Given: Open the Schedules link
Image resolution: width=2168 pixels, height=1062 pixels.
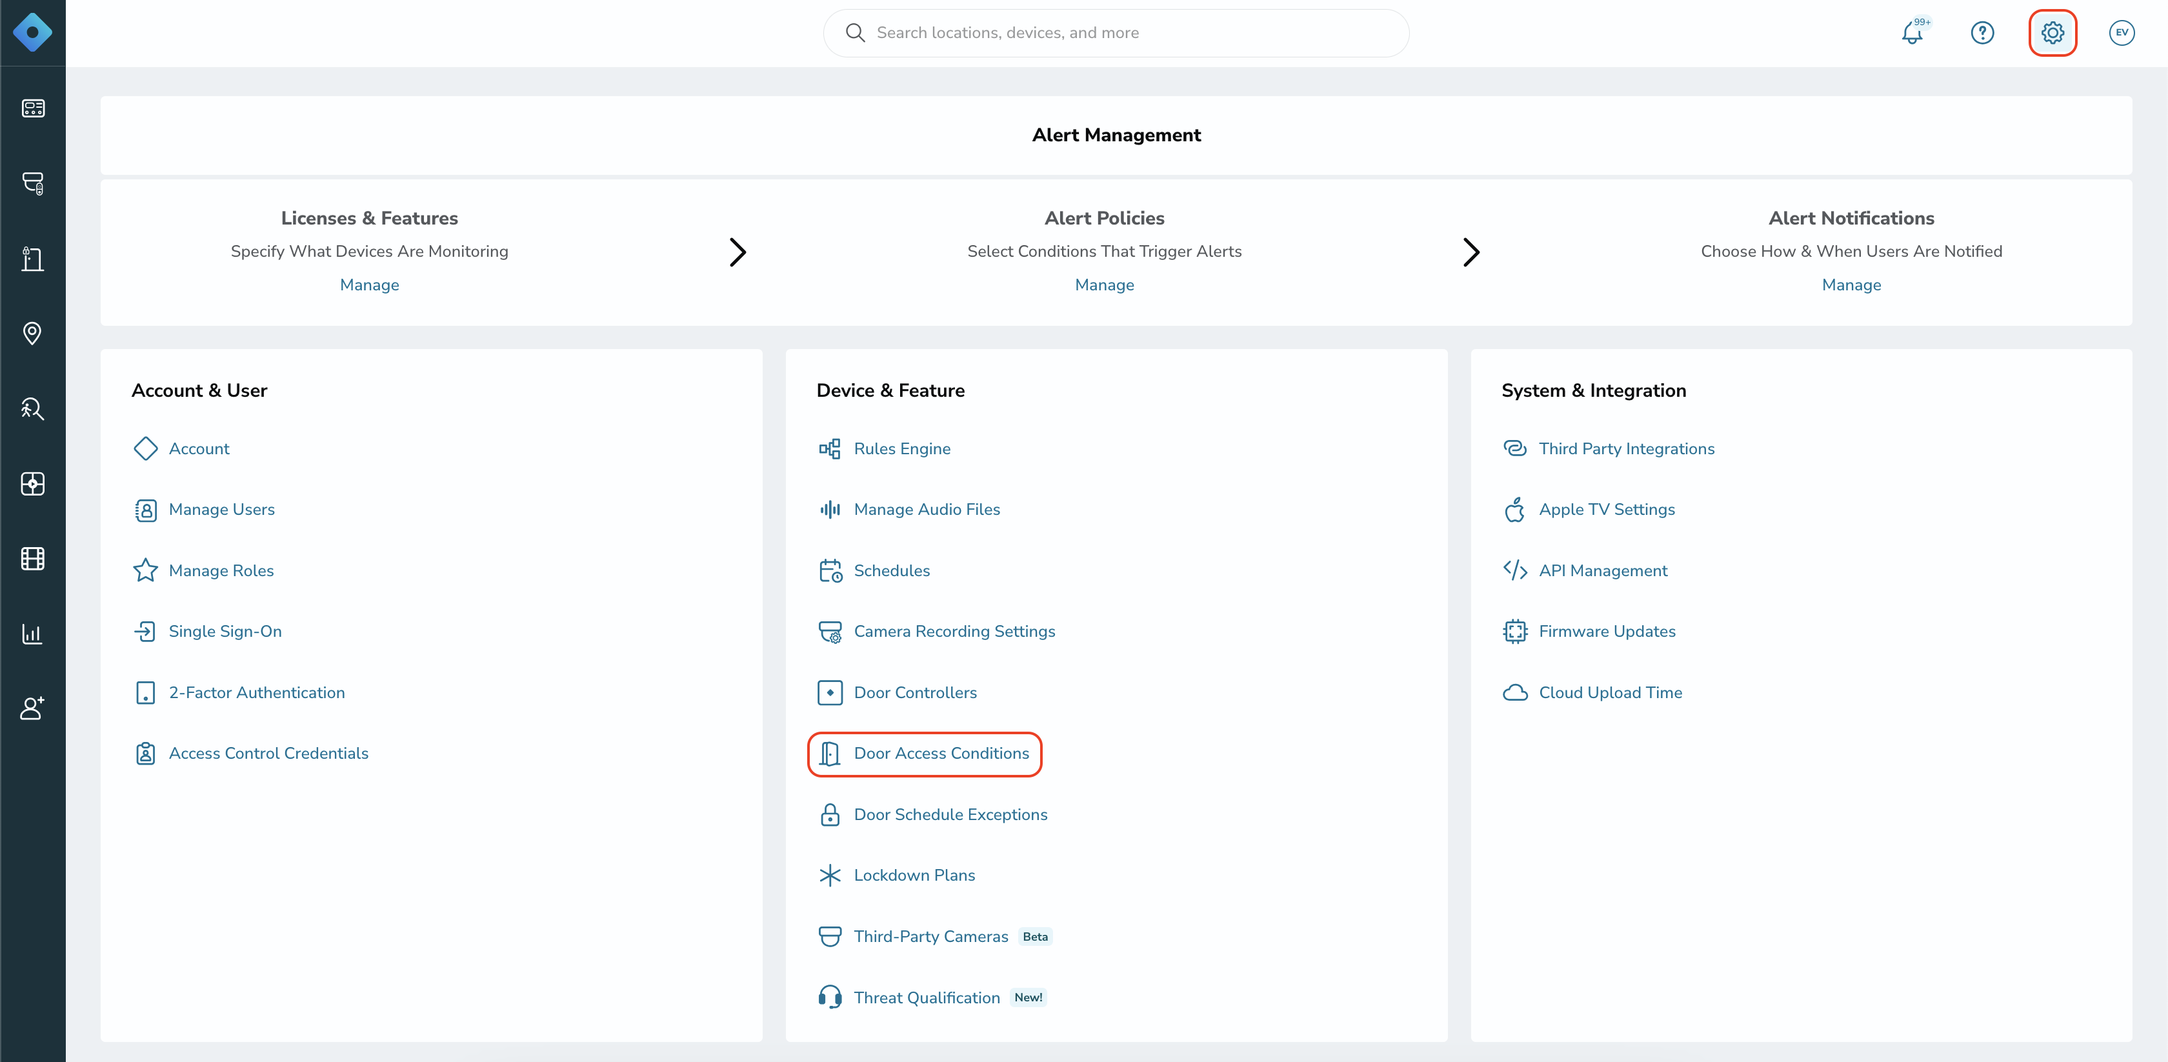Looking at the screenshot, I should click(891, 570).
